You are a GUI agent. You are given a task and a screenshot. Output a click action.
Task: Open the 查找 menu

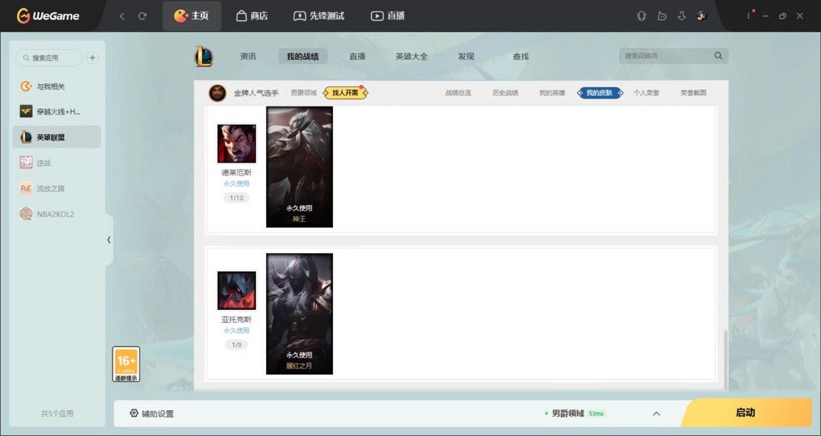click(521, 56)
